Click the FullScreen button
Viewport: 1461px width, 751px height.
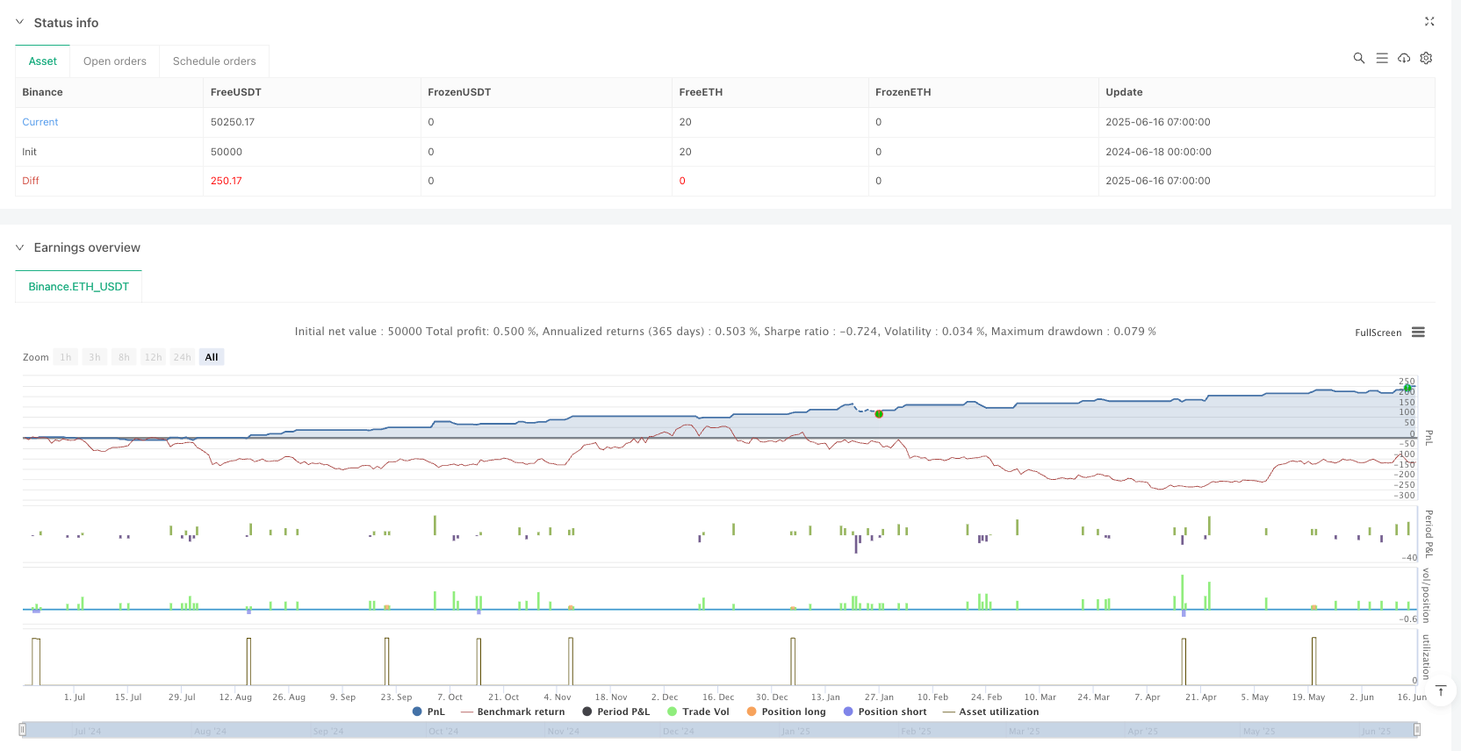click(x=1378, y=333)
